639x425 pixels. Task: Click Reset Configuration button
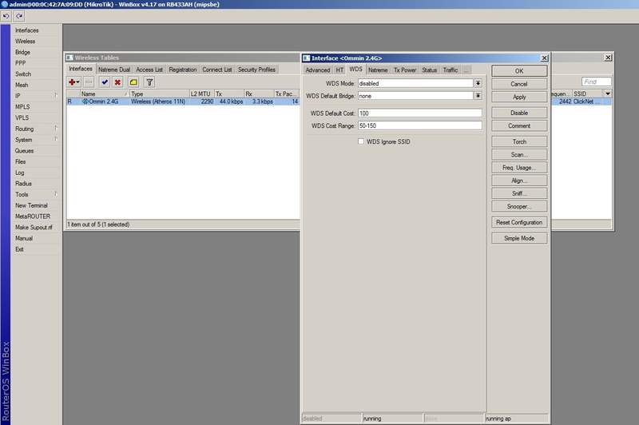pyautogui.click(x=519, y=222)
